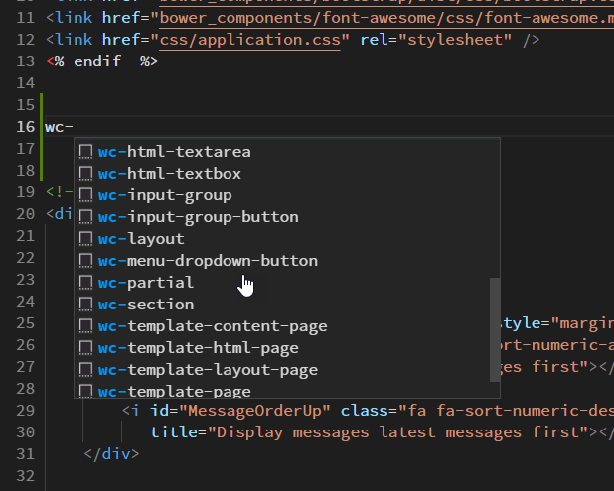Open the css/application.css link
This screenshot has width=614, height=491.
pyautogui.click(x=249, y=40)
